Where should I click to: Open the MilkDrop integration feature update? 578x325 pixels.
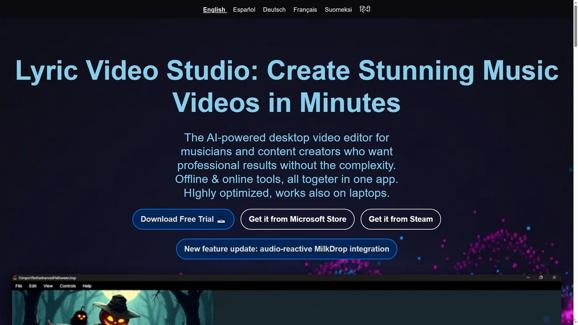286,249
